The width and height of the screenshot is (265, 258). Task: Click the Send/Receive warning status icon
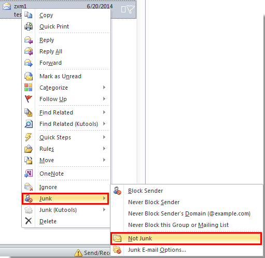click(x=78, y=253)
